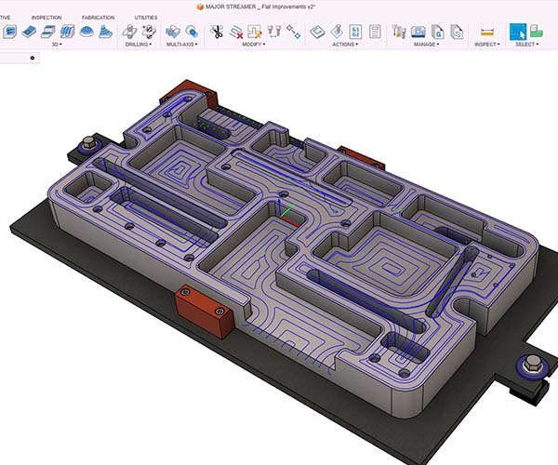Select the blue box toolpath icon in 3D group
The image size is (558, 465).
pyautogui.click(x=9, y=32)
